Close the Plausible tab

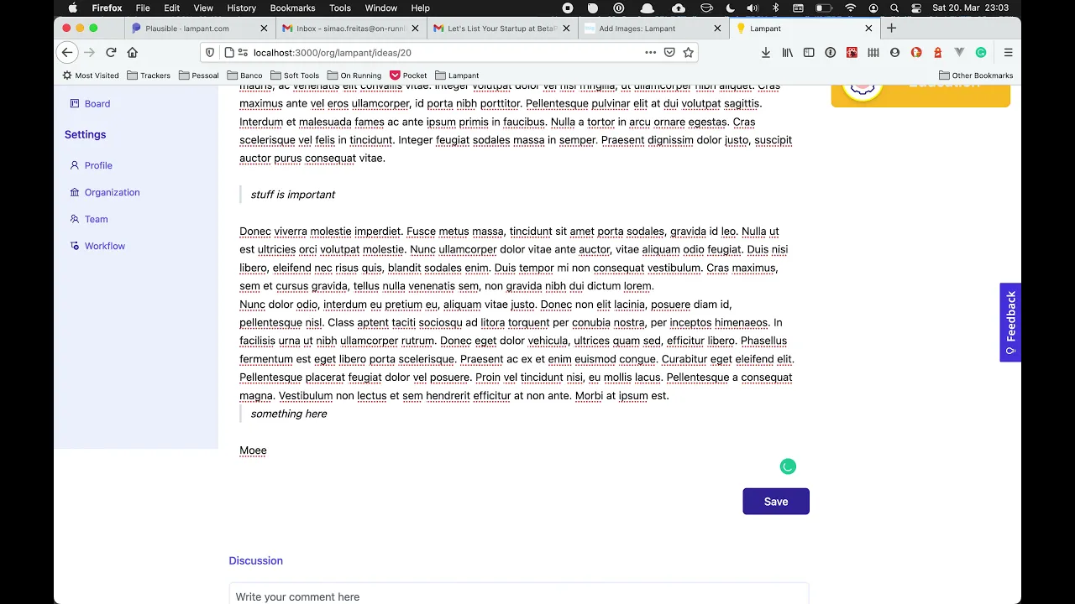tap(264, 28)
